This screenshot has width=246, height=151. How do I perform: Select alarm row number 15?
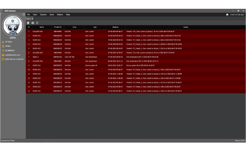pos(136,91)
